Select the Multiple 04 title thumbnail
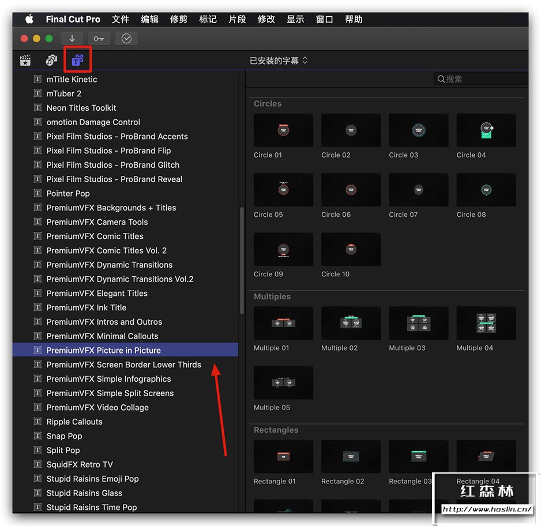The width and height of the screenshot is (541, 526). 486,323
